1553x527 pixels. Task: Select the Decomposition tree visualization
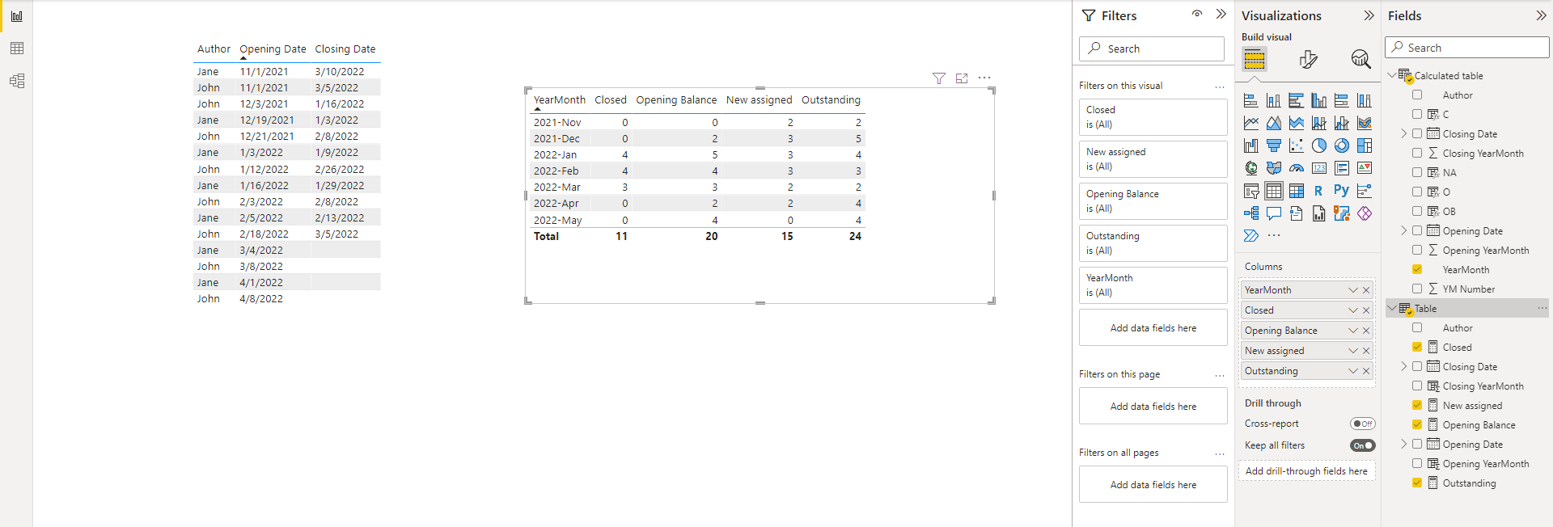(1251, 213)
